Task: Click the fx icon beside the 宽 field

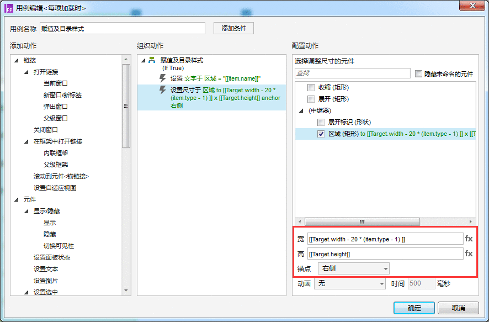Action: pos(469,239)
